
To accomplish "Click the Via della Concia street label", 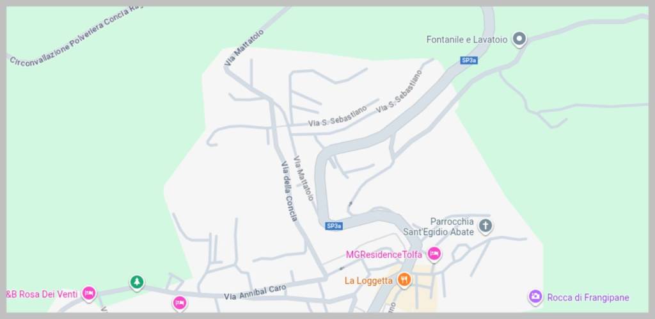I will click(289, 191).
